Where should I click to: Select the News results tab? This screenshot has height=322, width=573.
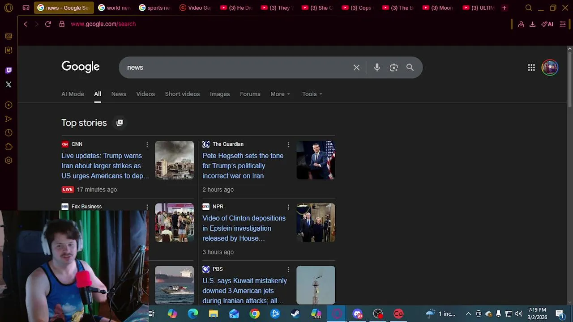click(x=119, y=94)
